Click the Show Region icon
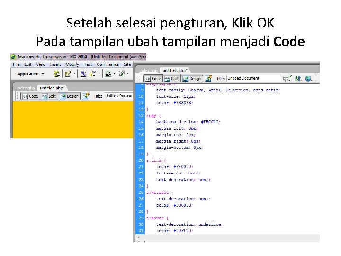Image resolution: width=341 pixels, height=256 pixels. 93,74
